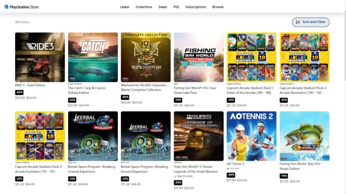
Task: Click the Fishing Sim World Pro Tour thumbnail
Action: 198,57
